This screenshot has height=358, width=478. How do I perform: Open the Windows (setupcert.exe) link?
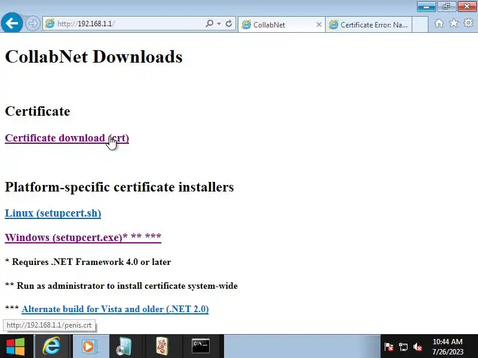(83, 237)
